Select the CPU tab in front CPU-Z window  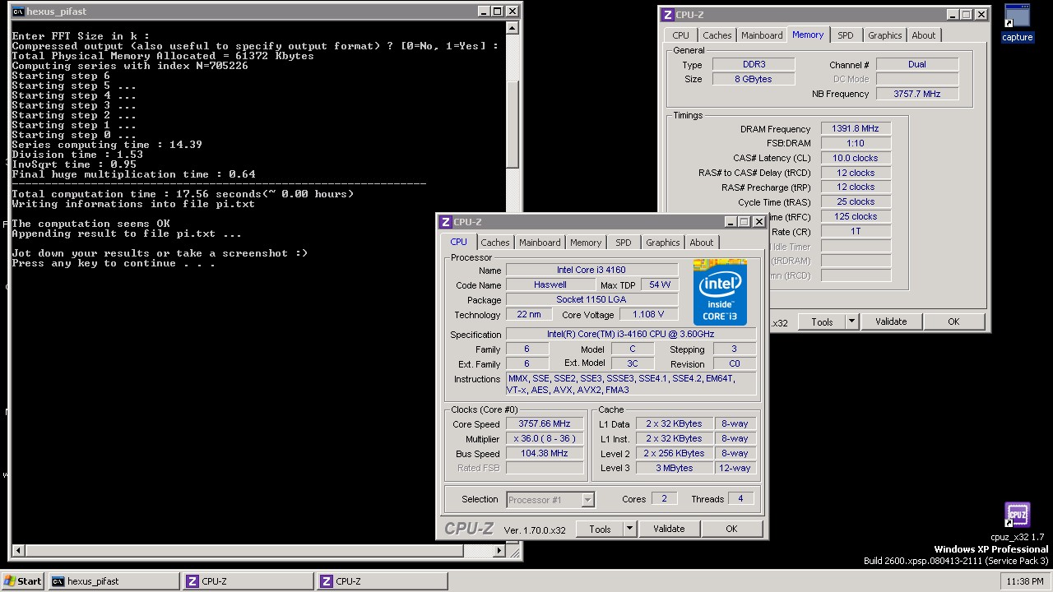pyautogui.click(x=458, y=242)
